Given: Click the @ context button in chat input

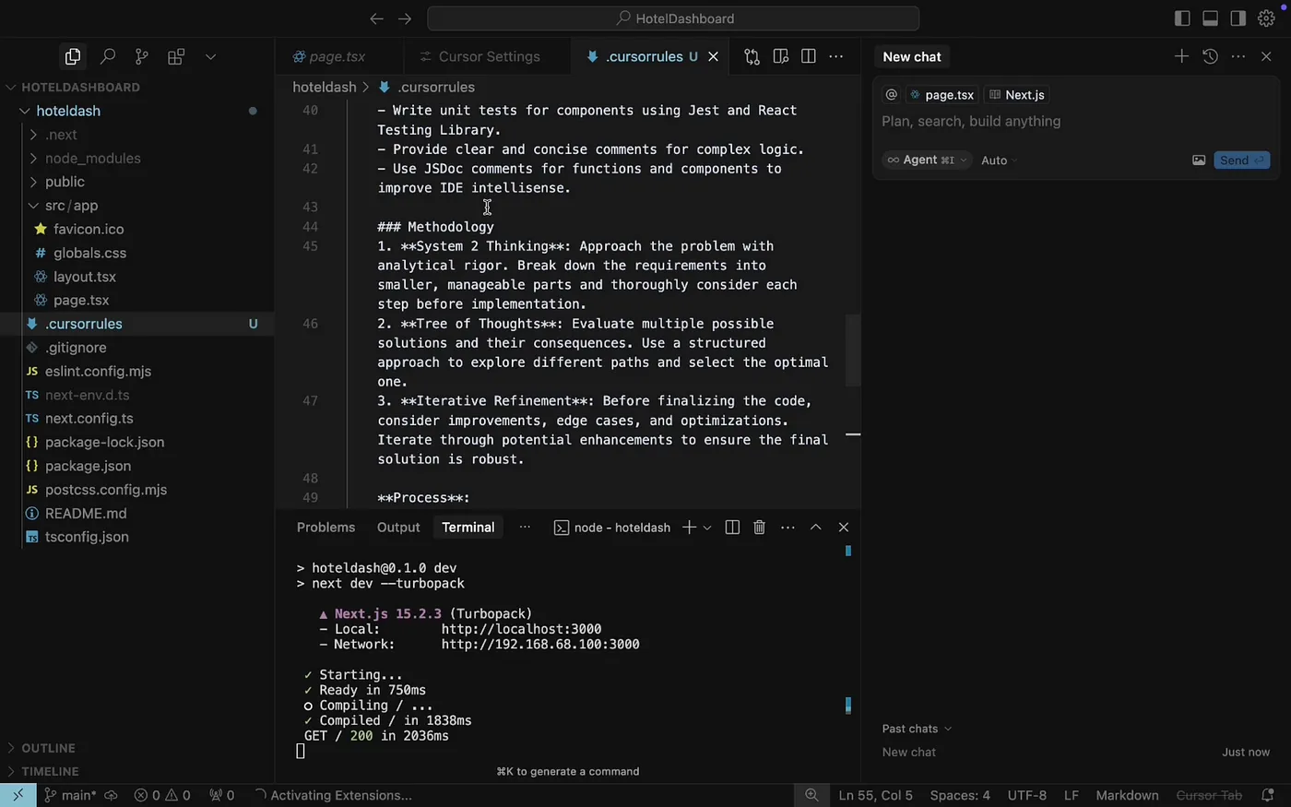Looking at the screenshot, I should tap(890, 94).
